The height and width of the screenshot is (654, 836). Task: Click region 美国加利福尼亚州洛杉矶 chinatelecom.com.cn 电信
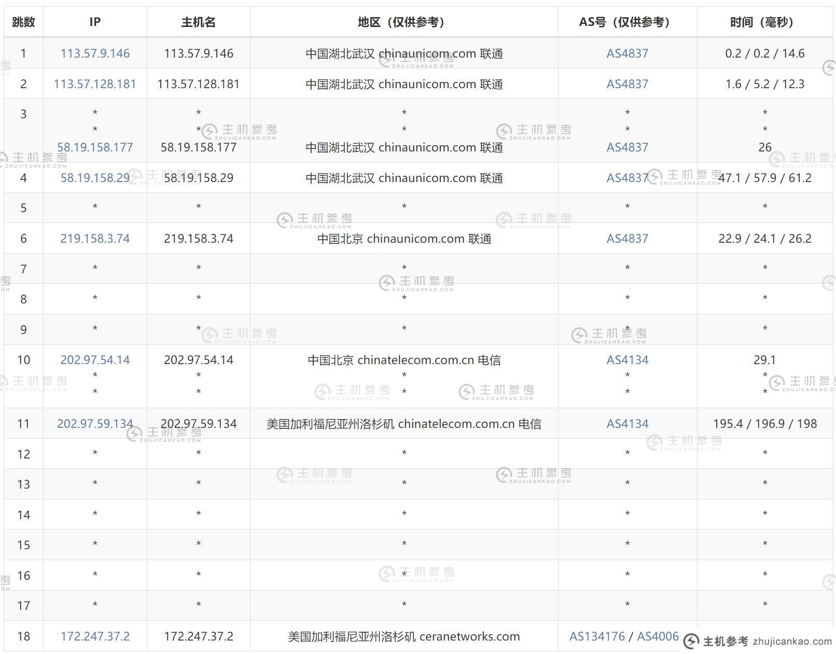point(404,424)
